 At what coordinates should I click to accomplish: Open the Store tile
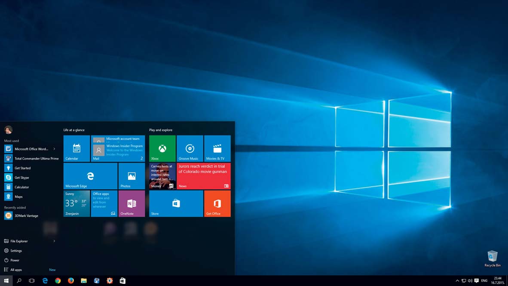(x=176, y=203)
